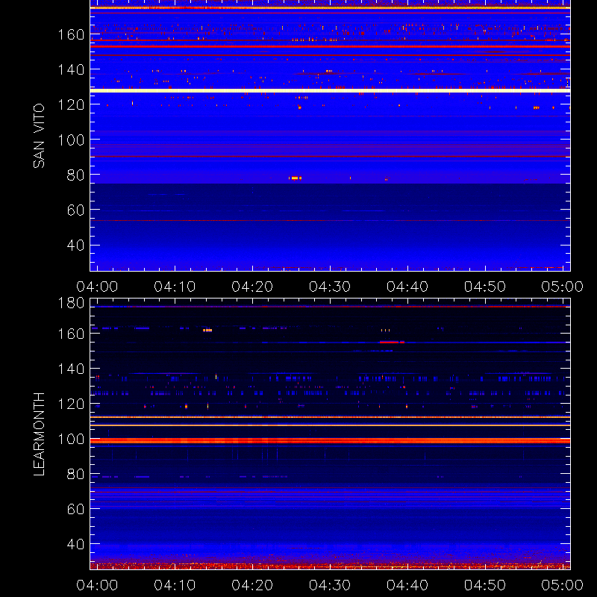Select the 140 frequency label on San Vito plot
The image size is (597, 597).
tap(71, 69)
